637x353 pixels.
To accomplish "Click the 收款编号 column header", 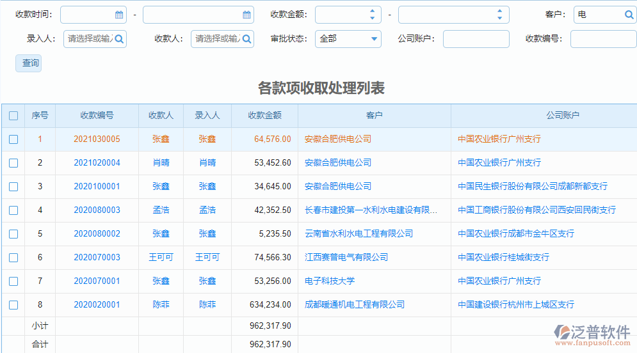I will (x=97, y=116).
